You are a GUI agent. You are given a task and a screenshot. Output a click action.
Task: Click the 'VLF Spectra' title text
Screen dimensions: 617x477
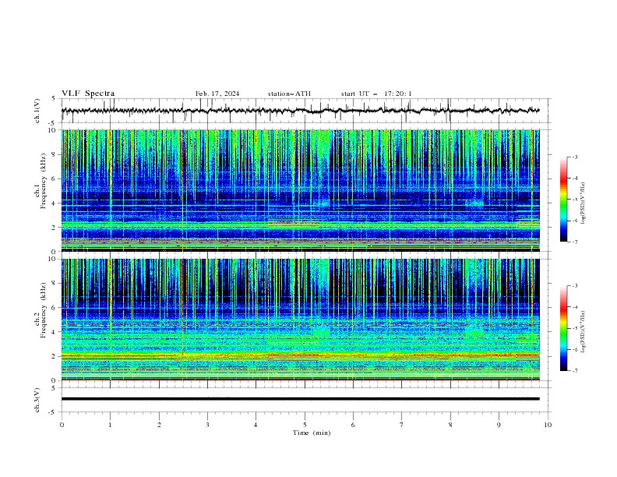coord(88,94)
